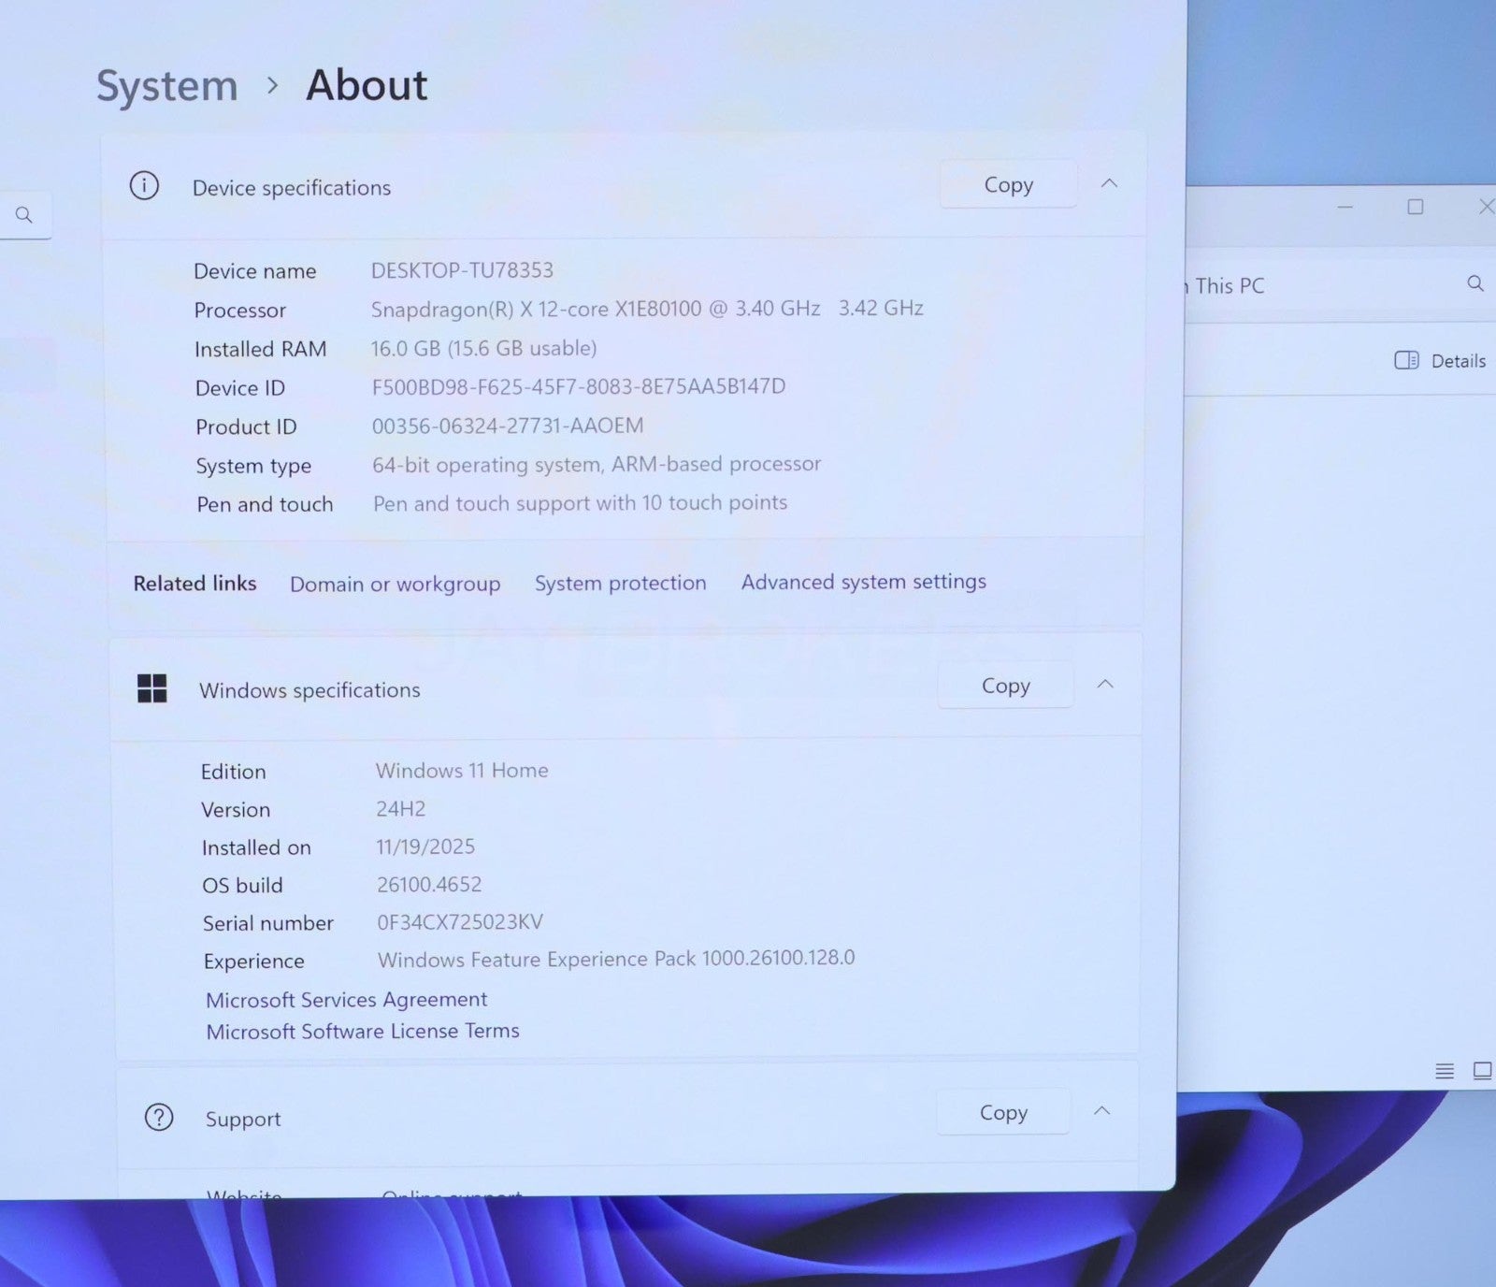
Task: Open System protection link
Action: click(x=620, y=583)
